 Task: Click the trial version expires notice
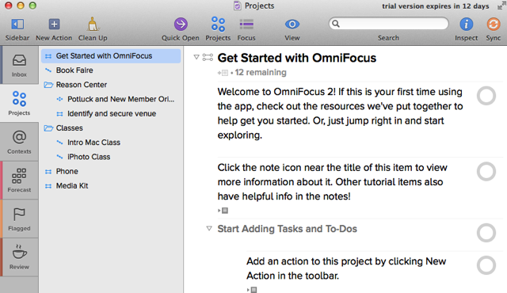(436, 6)
